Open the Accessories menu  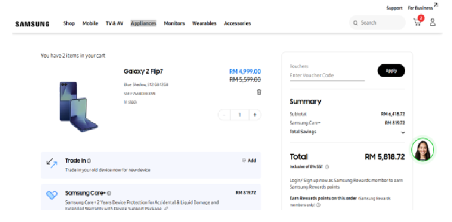tap(237, 23)
